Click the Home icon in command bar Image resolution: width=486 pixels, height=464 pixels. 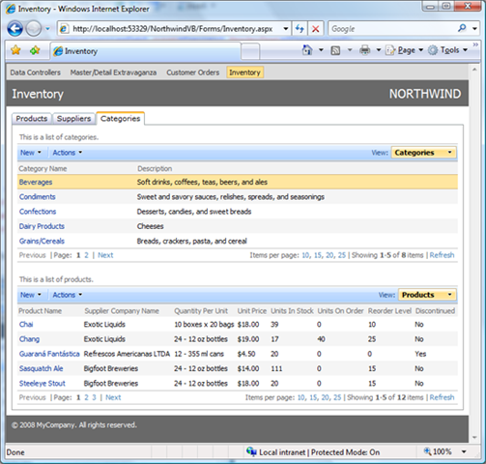307,50
